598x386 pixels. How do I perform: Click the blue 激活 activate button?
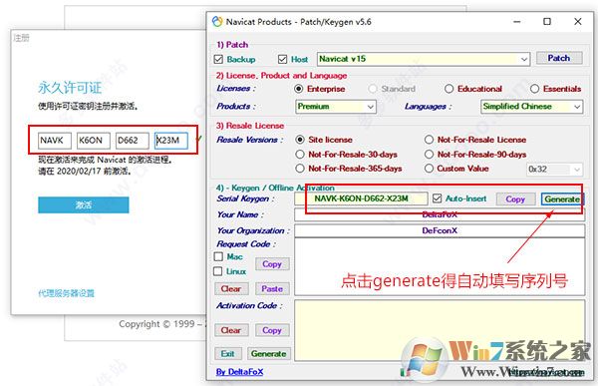pyautogui.click(x=84, y=205)
